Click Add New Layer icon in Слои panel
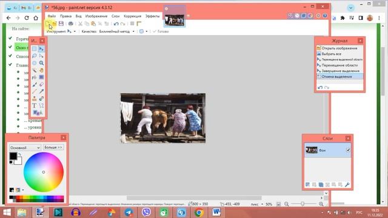Image resolution: width=388 pixels, height=218 pixels. pyautogui.click(x=307, y=185)
